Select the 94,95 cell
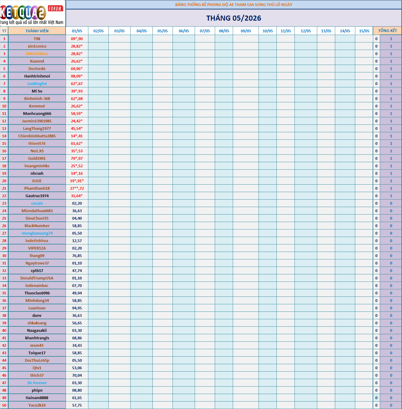This screenshot has width=402, height=409. click(77, 308)
